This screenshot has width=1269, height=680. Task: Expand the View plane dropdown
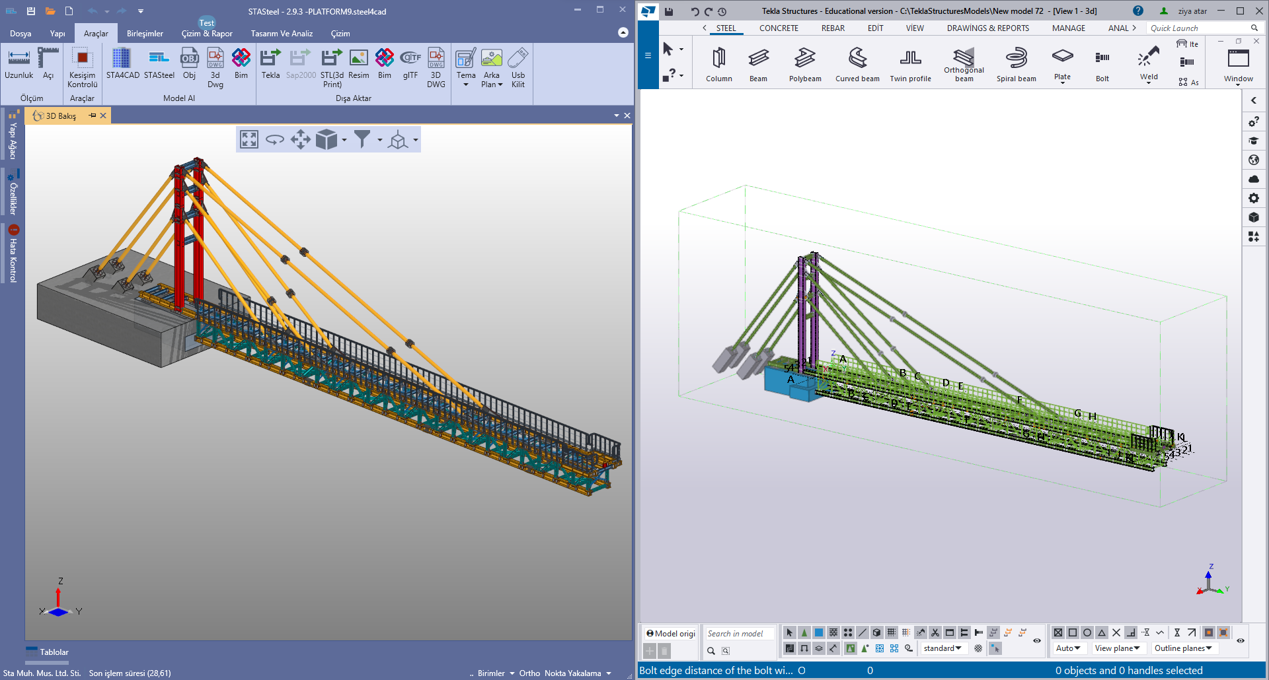click(1117, 648)
